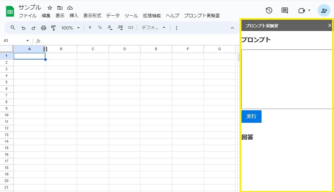334x192 pixels.
Task: Select the paint format tool
Action: click(53, 28)
